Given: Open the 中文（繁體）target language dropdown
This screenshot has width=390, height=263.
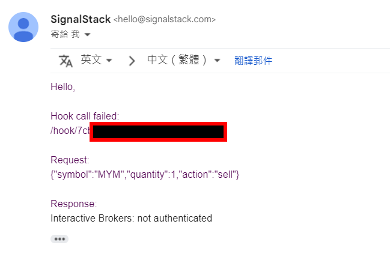Looking at the screenshot, I should pos(183,60).
